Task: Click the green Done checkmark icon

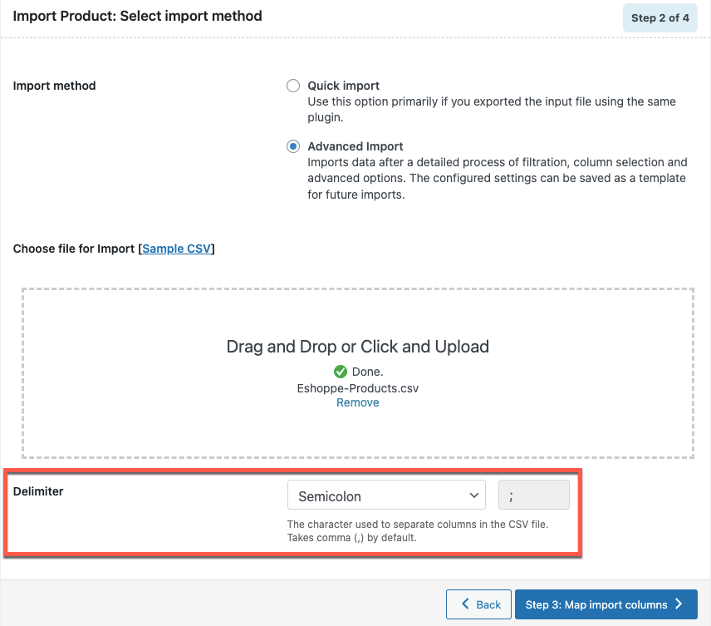Action: coord(341,372)
